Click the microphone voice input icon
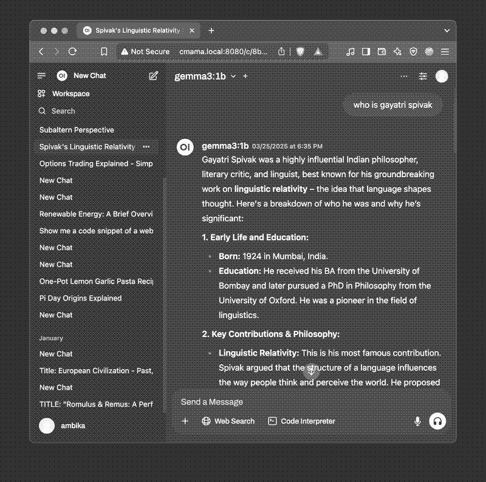 click(x=417, y=421)
